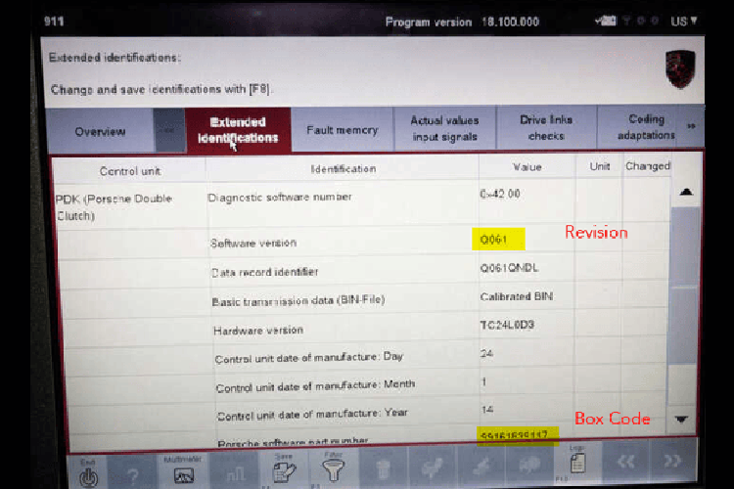Click the manufacture year value 14

point(487,410)
